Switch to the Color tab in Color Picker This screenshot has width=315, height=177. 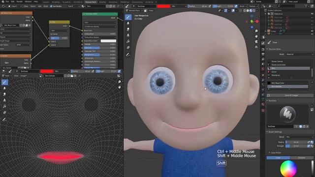click(278, 158)
